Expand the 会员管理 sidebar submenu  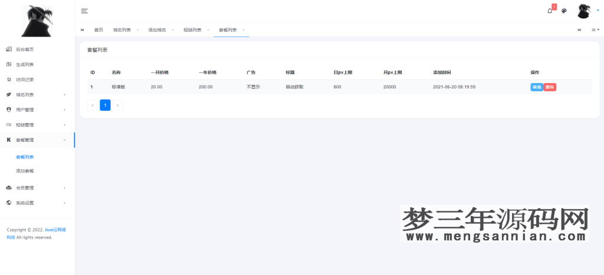click(37, 188)
